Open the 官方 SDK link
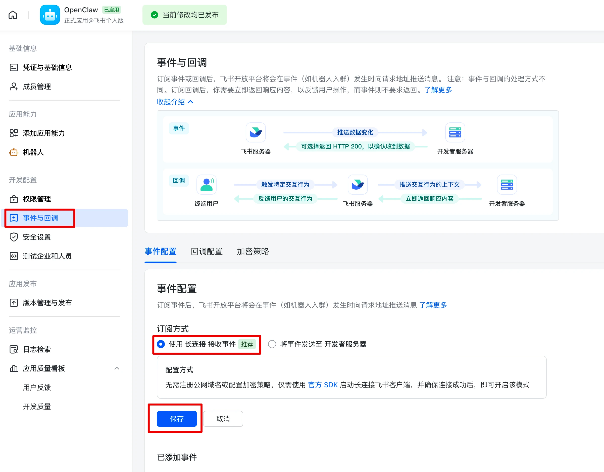The height and width of the screenshot is (472, 604). coord(323,385)
